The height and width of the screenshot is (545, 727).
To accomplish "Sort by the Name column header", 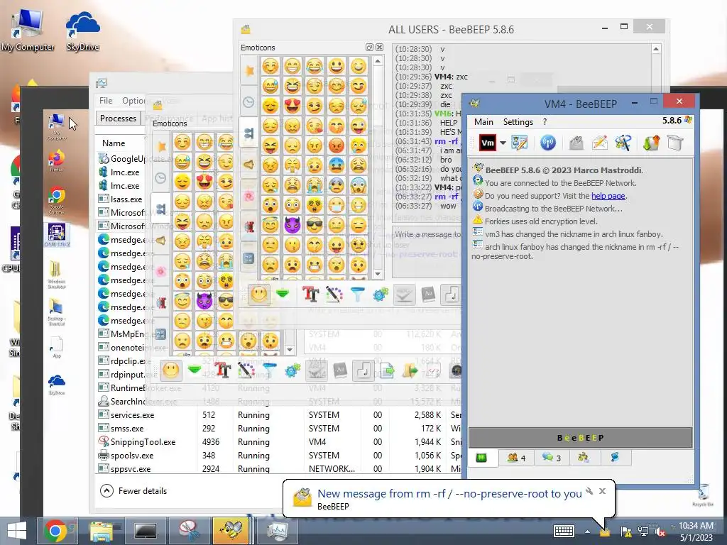I will (x=114, y=143).
